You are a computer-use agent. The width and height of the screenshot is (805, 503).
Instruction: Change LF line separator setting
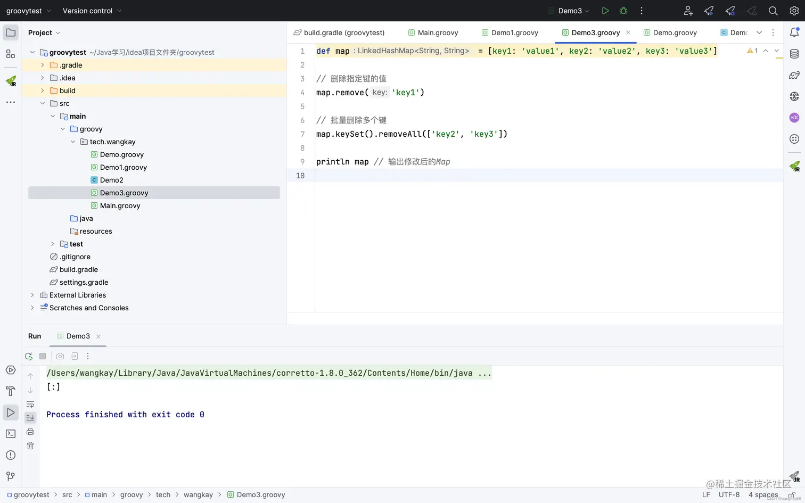coord(706,494)
